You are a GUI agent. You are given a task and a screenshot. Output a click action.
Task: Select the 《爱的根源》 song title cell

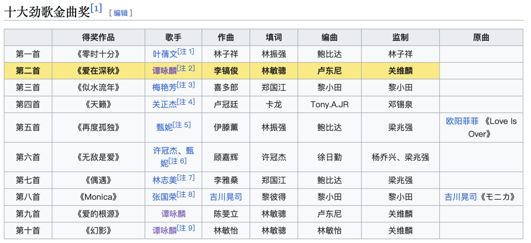tap(98, 214)
